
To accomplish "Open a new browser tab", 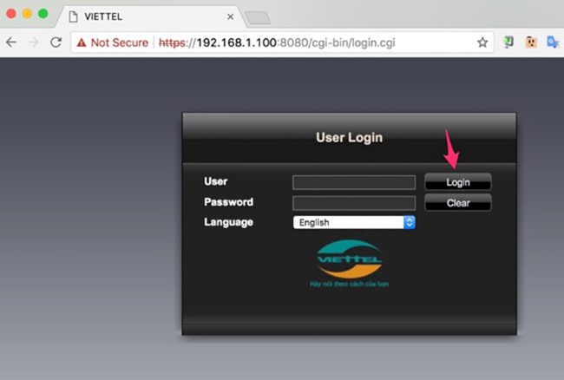I will tap(258, 17).
